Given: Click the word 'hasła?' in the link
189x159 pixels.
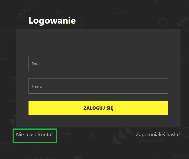Looking at the screenshot, I should click(x=173, y=134).
